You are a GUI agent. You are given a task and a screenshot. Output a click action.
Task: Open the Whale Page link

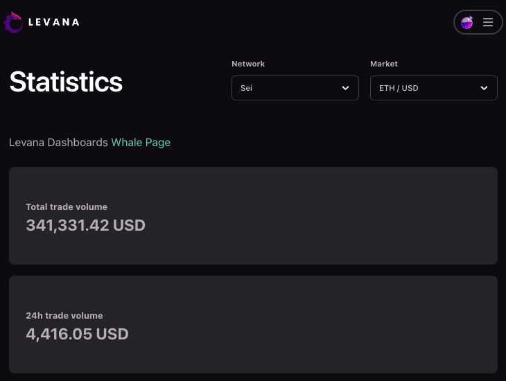click(x=141, y=142)
